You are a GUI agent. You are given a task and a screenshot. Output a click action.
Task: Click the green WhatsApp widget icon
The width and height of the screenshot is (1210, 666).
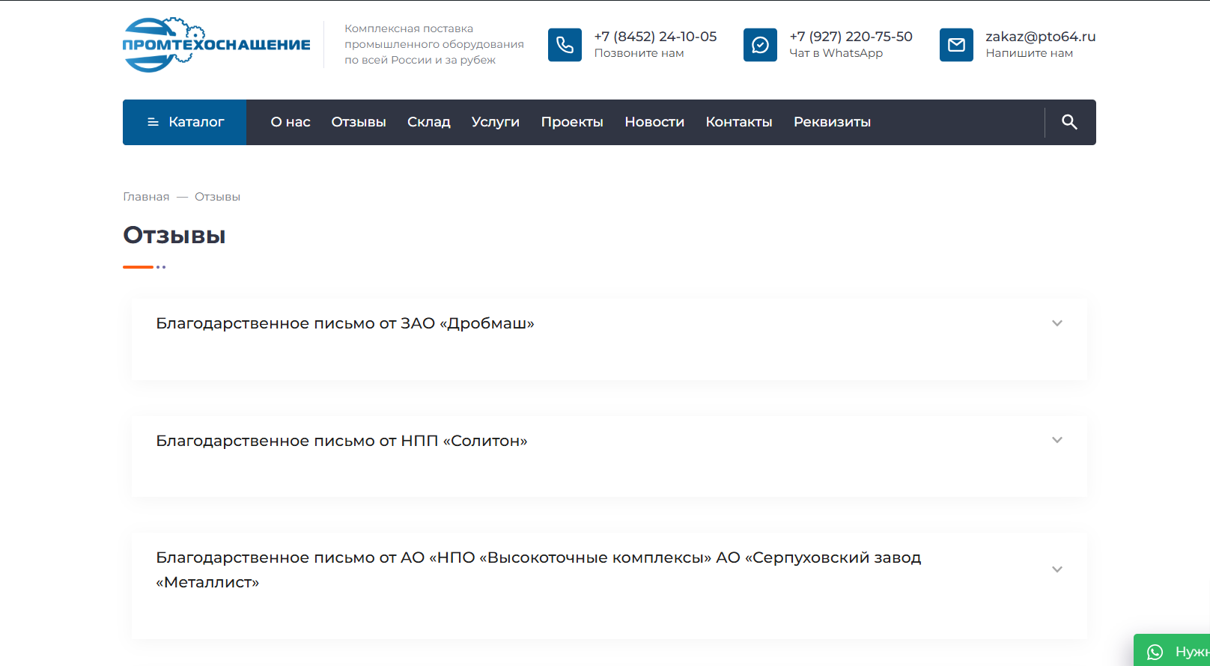1155,652
